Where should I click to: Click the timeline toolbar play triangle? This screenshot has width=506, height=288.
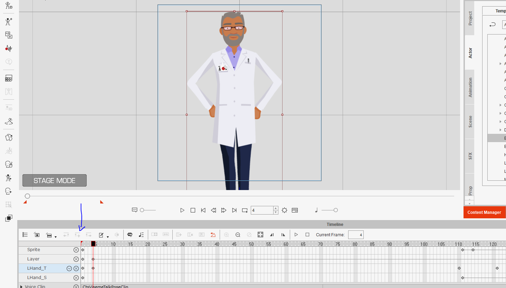(296, 235)
